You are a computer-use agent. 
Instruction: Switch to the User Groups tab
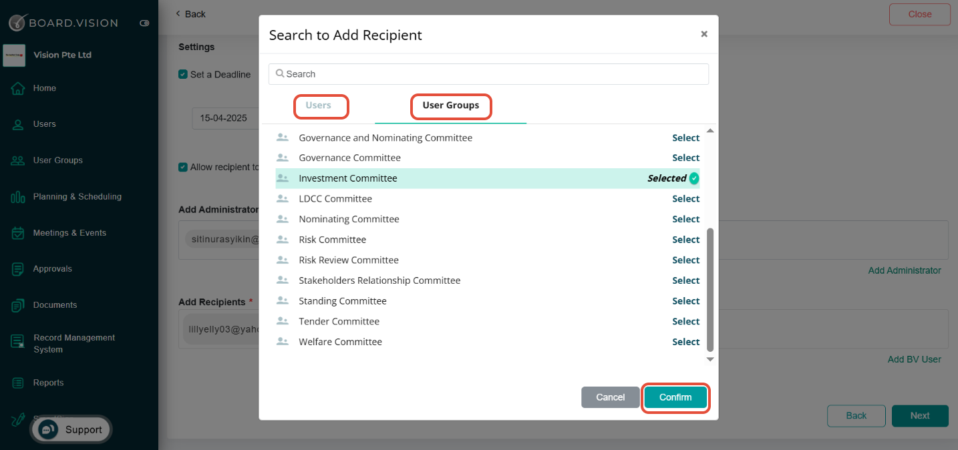coord(451,105)
